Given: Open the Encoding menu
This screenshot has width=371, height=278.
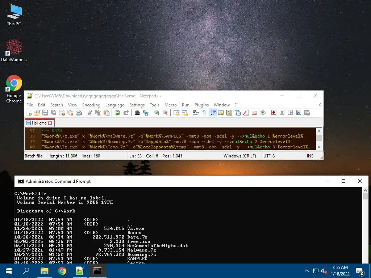Looking at the screenshot, I should pyautogui.click(x=91, y=105).
